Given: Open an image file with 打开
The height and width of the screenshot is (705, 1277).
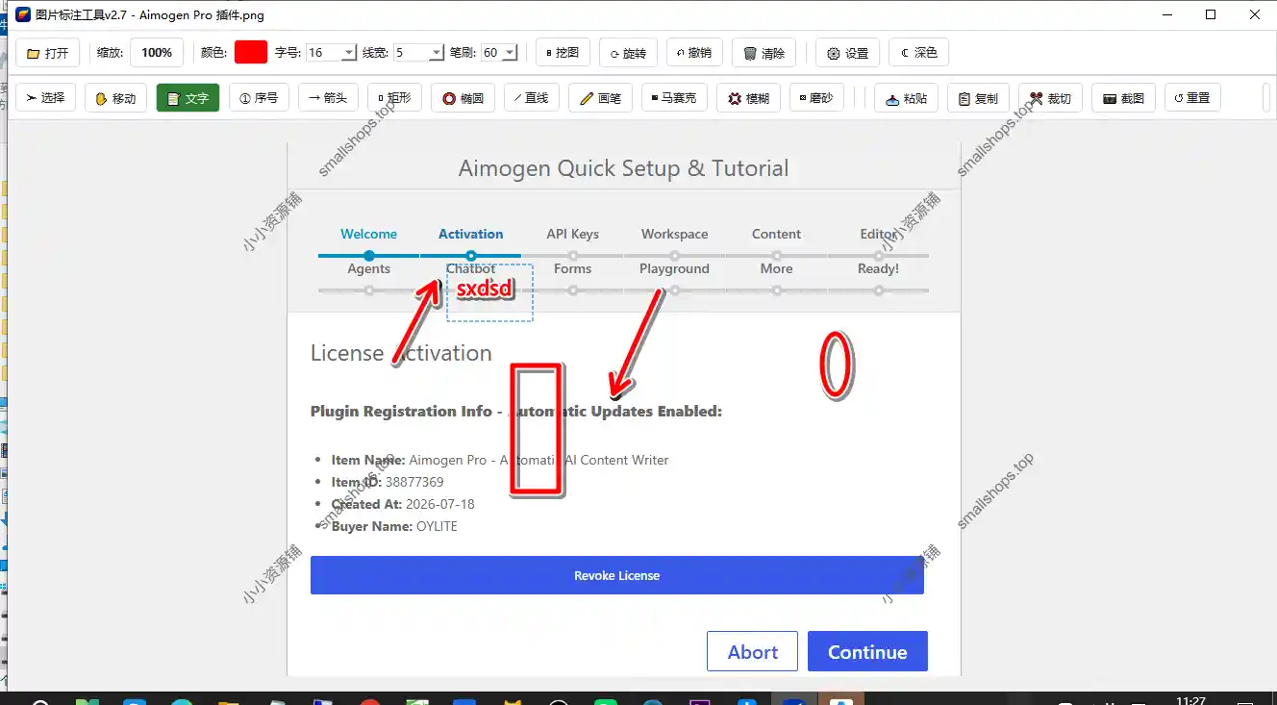Looking at the screenshot, I should click(x=48, y=53).
